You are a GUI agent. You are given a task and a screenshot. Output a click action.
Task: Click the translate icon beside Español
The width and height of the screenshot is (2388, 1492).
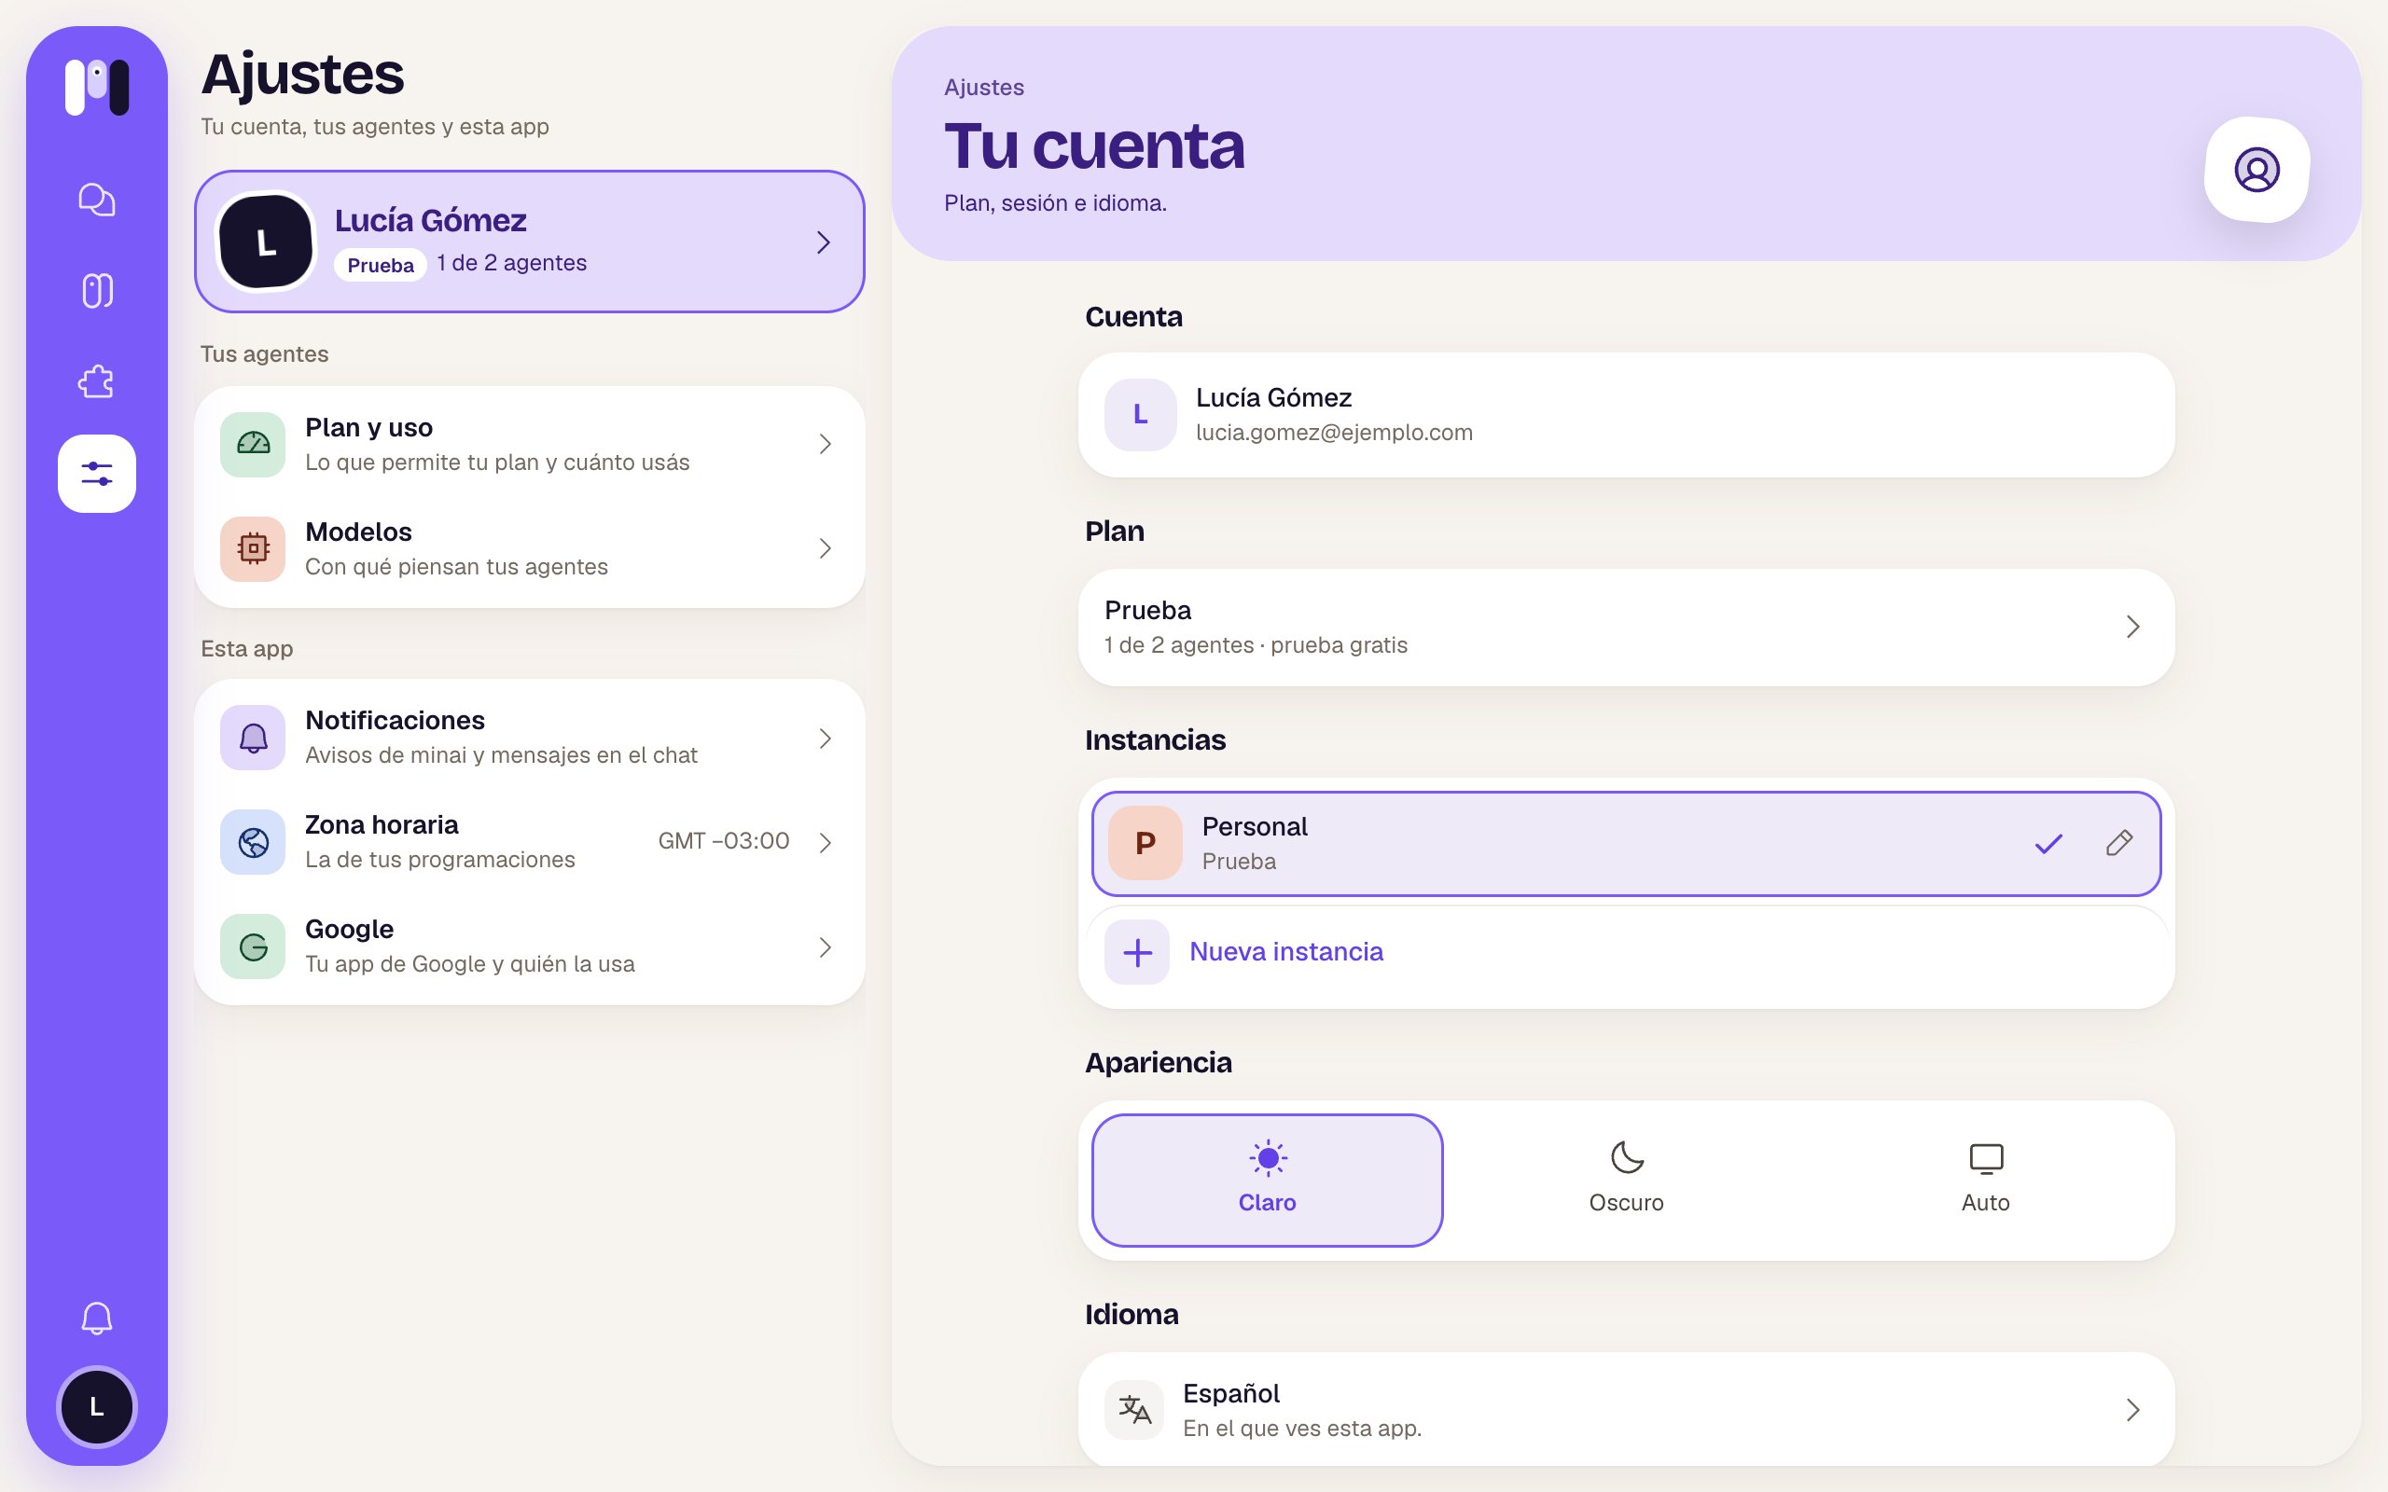(1133, 1409)
